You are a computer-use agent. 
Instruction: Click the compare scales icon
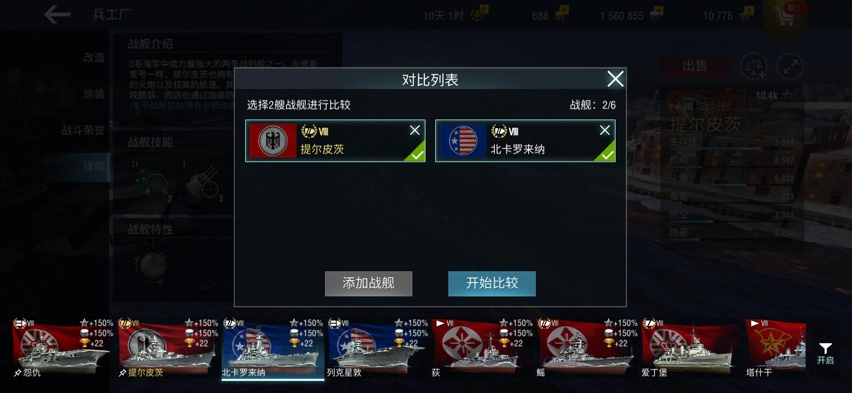[x=753, y=67]
